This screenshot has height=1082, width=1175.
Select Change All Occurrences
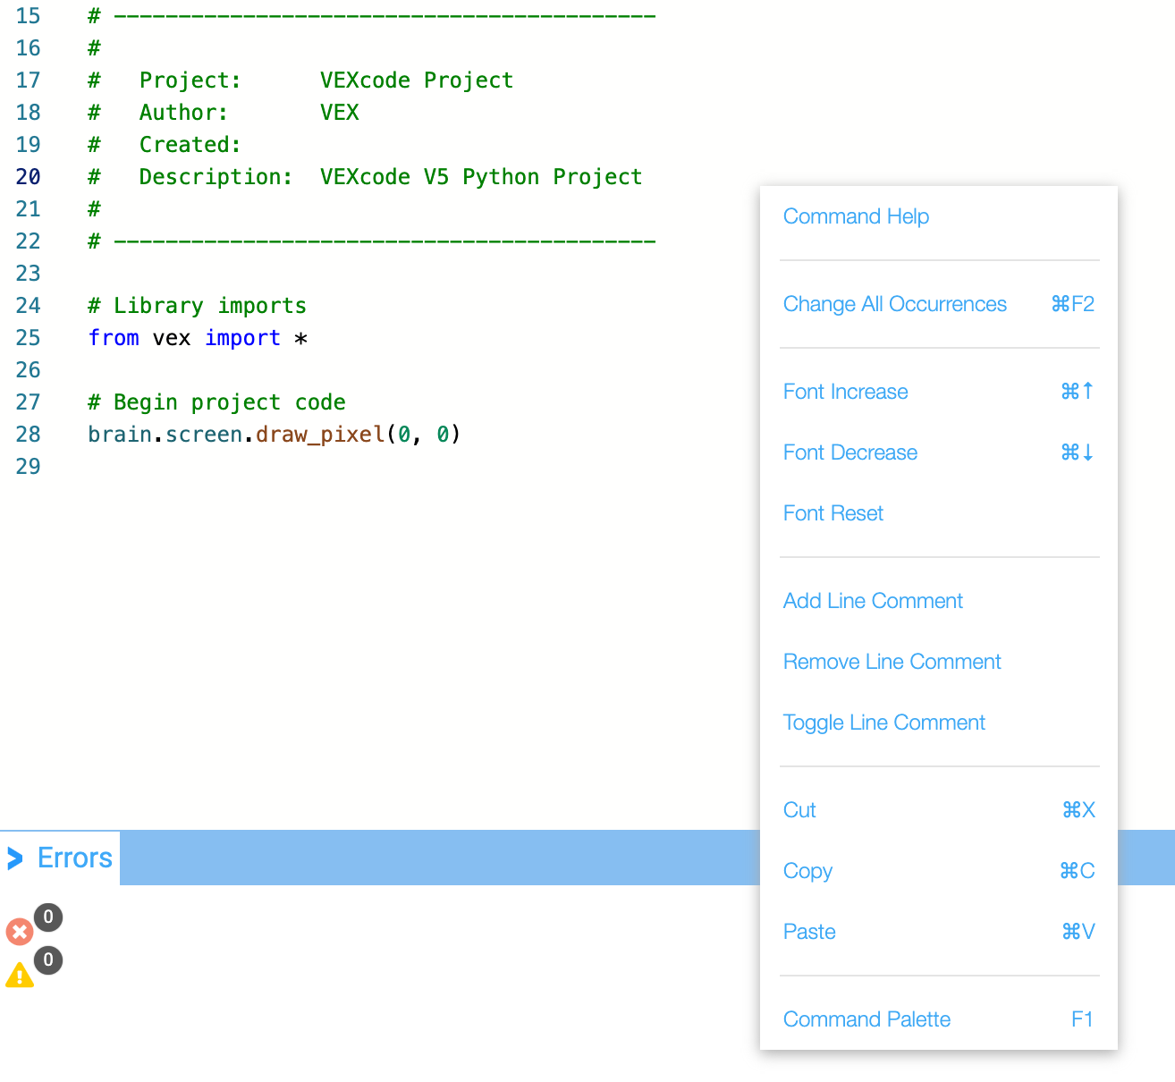click(x=894, y=304)
